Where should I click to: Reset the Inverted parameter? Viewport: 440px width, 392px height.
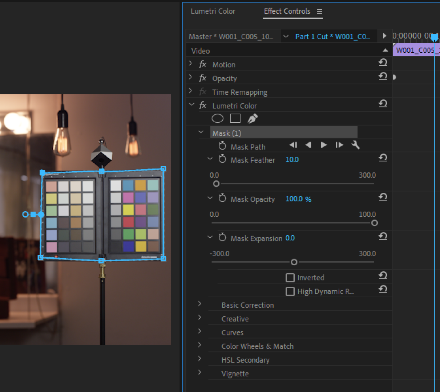[383, 275]
